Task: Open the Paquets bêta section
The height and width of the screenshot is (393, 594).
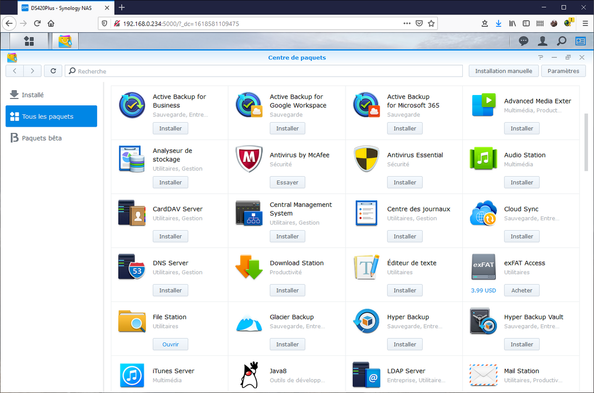Action: click(x=51, y=138)
